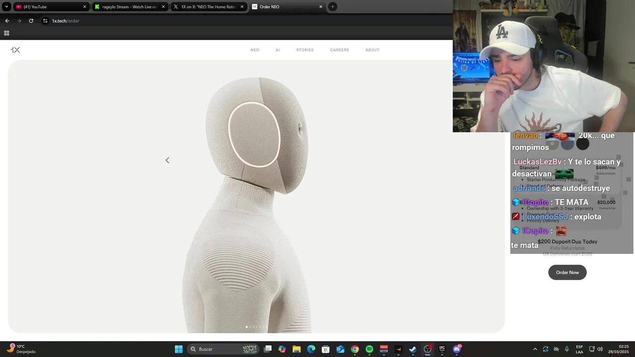Image resolution: width=635 pixels, height=357 pixels.
Task: Open Discord from the taskbar
Action: pos(457,349)
